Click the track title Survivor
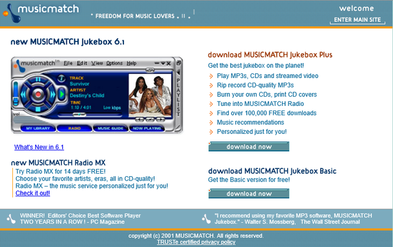The image size is (393, 247). [x=79, y=84]
